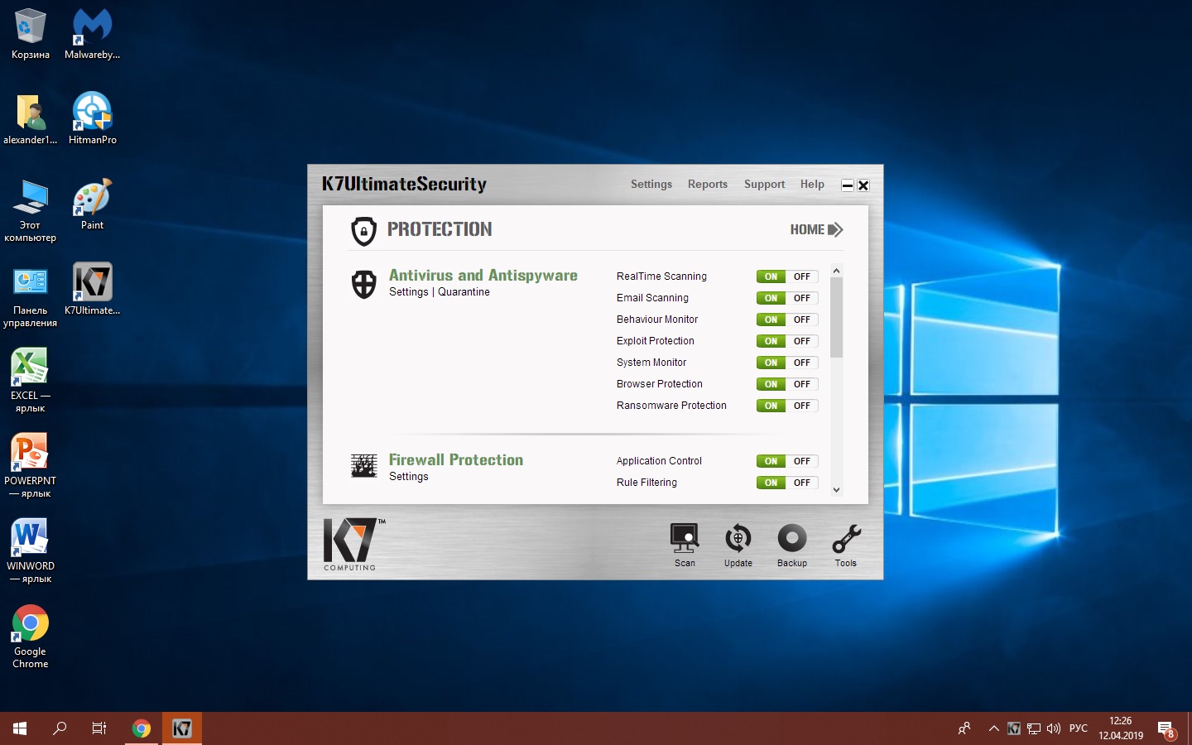Open the Support menu
The image size is (1192, 745).
[x=764, y=185]
